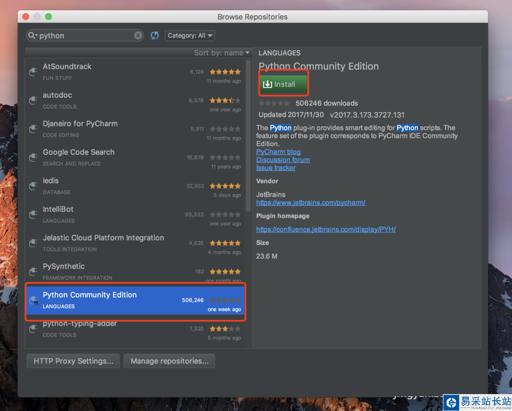Open the Sort by: name dropdown
Screen dimensions: 512x411
coord(221,53)
